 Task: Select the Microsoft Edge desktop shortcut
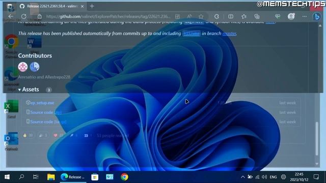coord(11,79)
